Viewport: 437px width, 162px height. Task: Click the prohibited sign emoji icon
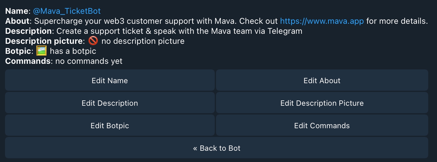[x=93, y=41]
